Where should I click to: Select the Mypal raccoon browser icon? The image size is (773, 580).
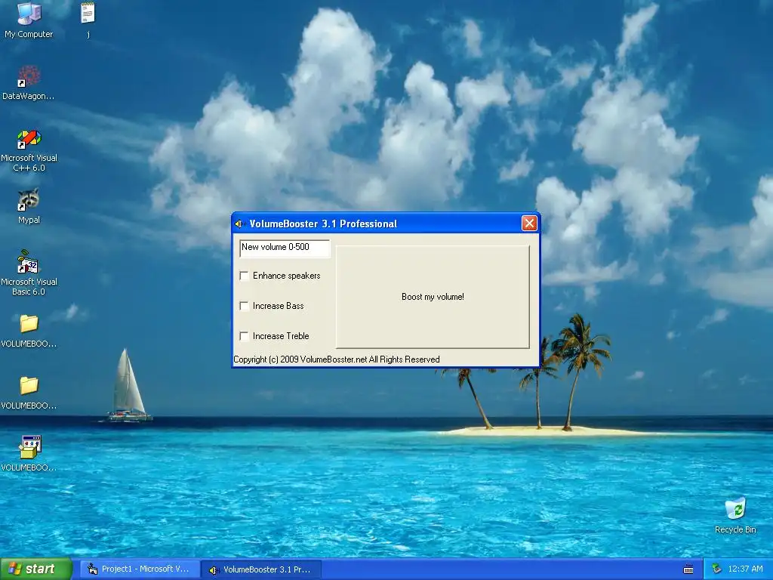(x=29, y=206)
